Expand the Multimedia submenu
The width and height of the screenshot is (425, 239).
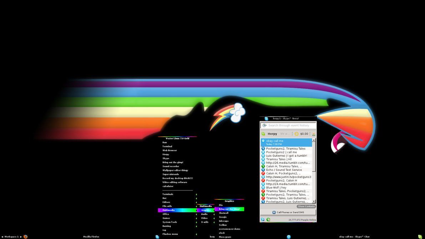tap(168, 210)
